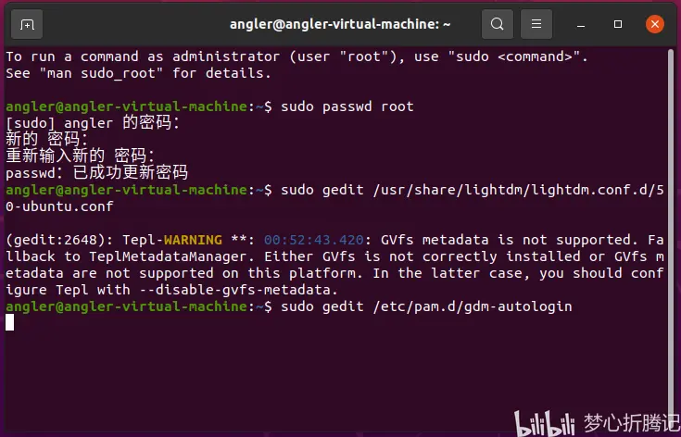This screenshot has height=437, width=681.
Task: Click the search magnifier icon in header
Action: tap(498, 24)
